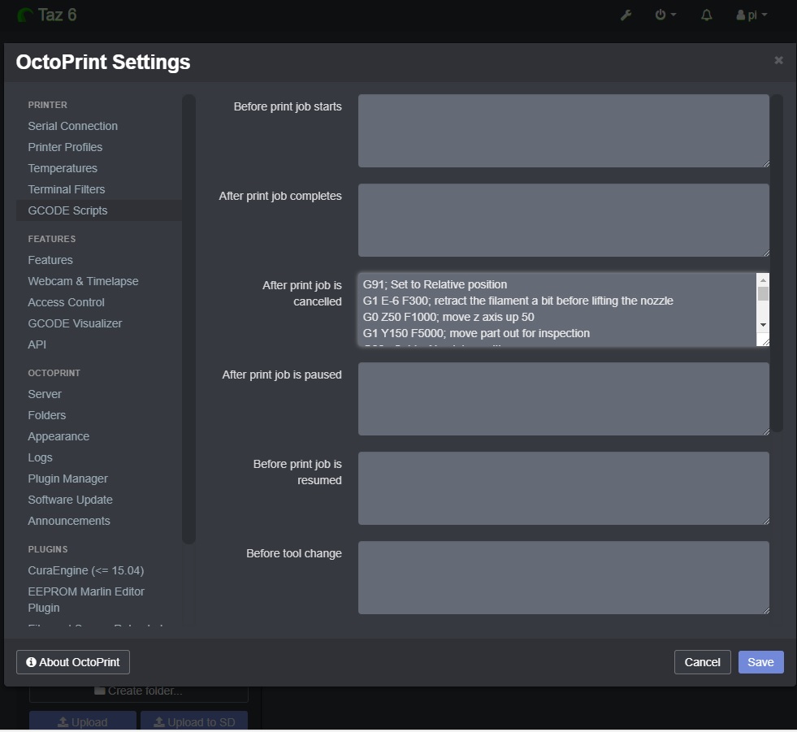Image resolution: width=797 pixels, height=732 pixels.
Task: Click scroll-up arrow in cancelled script box
Action: click(762, 280)
